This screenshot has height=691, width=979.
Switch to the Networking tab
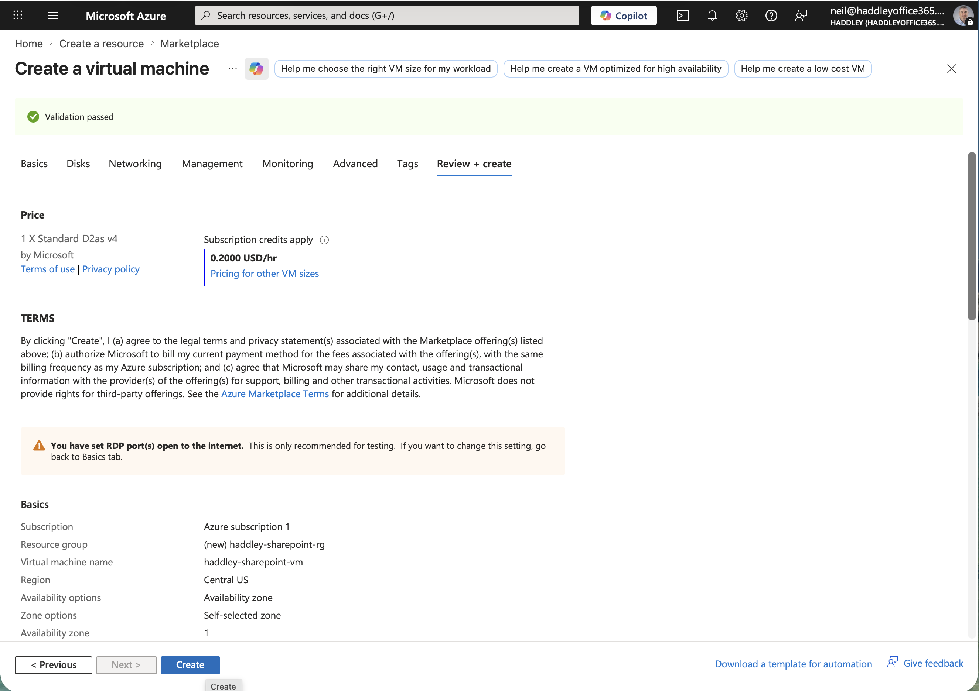[135, 164]
